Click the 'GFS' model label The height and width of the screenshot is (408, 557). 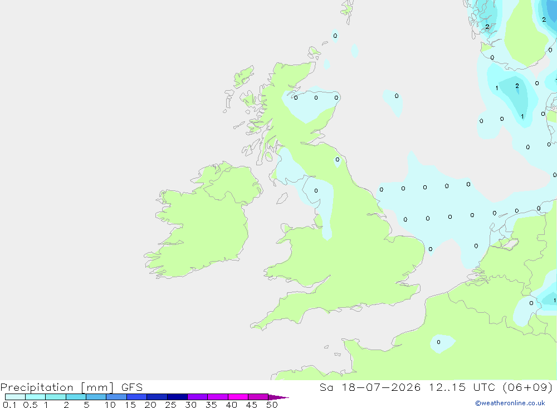coord(132,387)
